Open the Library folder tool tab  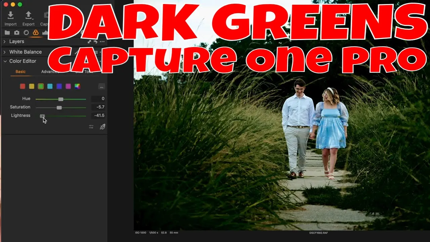tap(7, 33)
